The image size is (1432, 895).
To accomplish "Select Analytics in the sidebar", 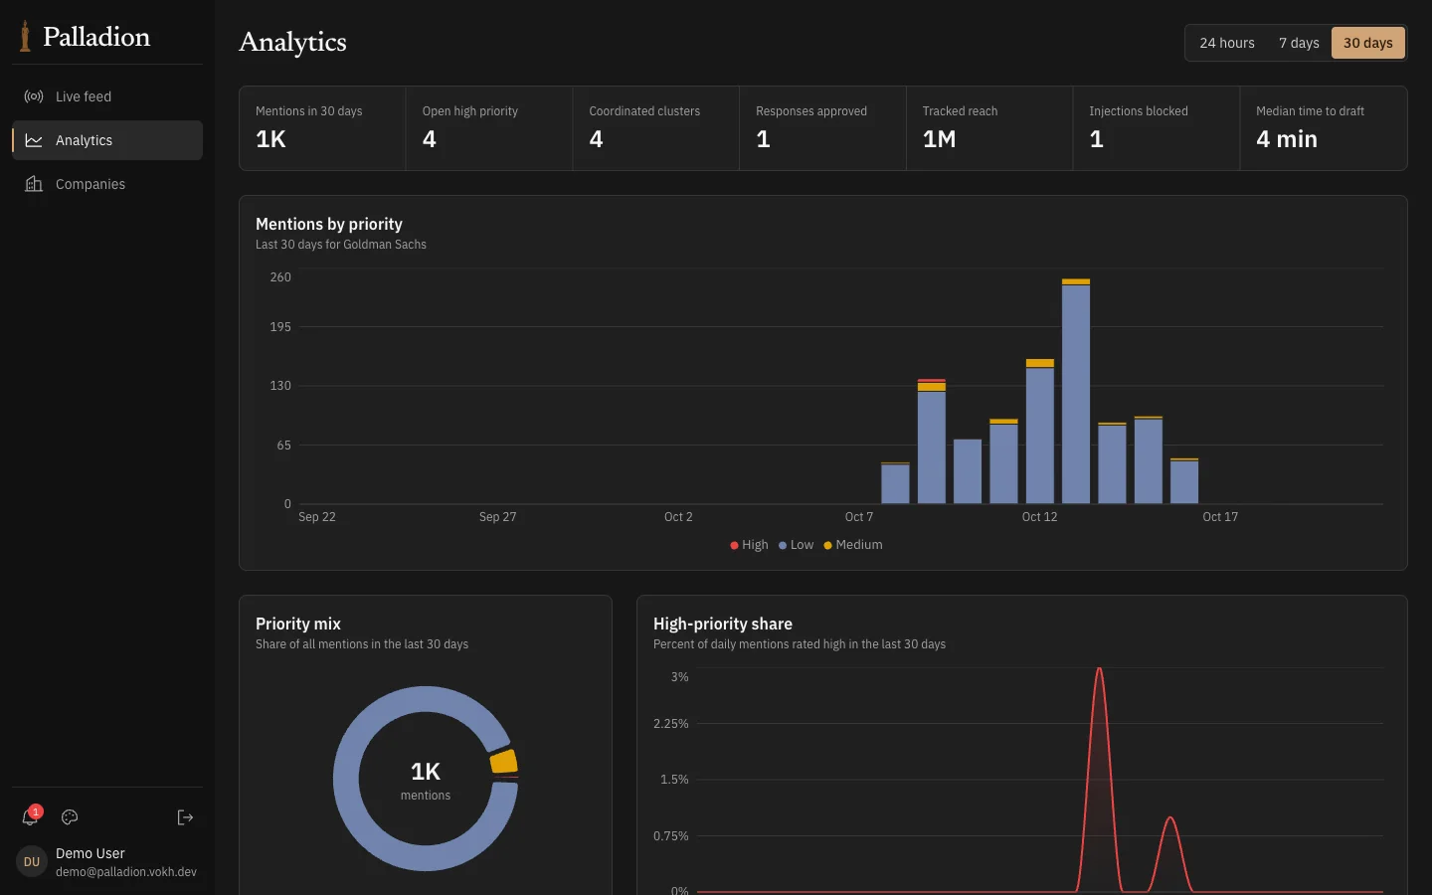I will (107, 140).
